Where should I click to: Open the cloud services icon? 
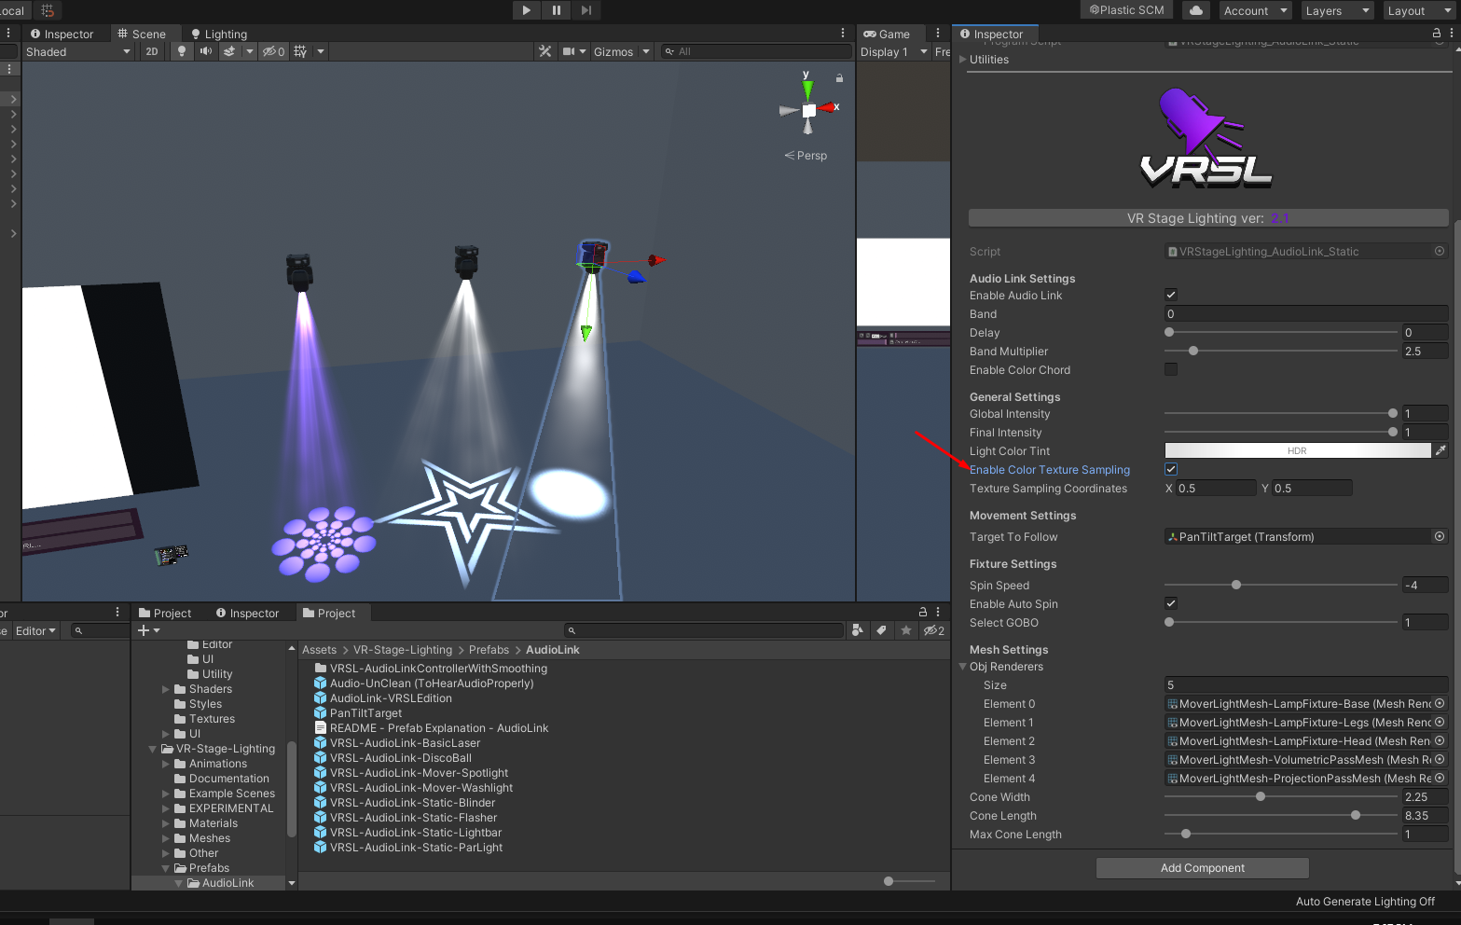click(x=1196, y=10)
